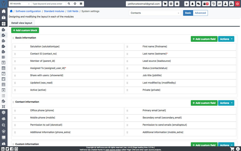Open the shopping cart icon in top bar
Screen dimensions: 241x151
click(x=165, y=4)
